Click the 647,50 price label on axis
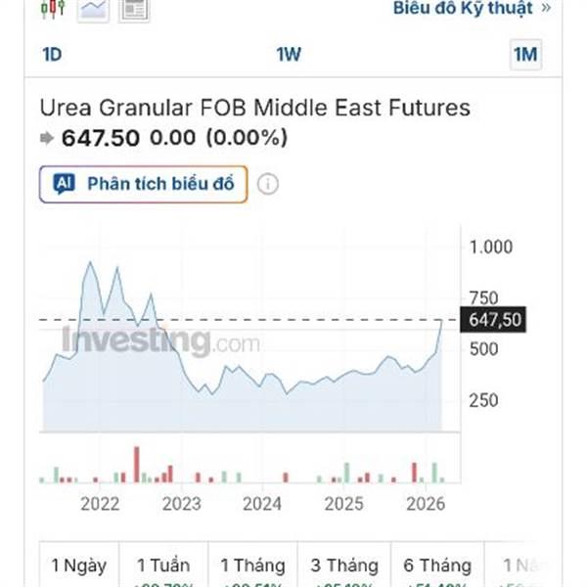This screenshot has height=587, width=587. click(493, 320)
